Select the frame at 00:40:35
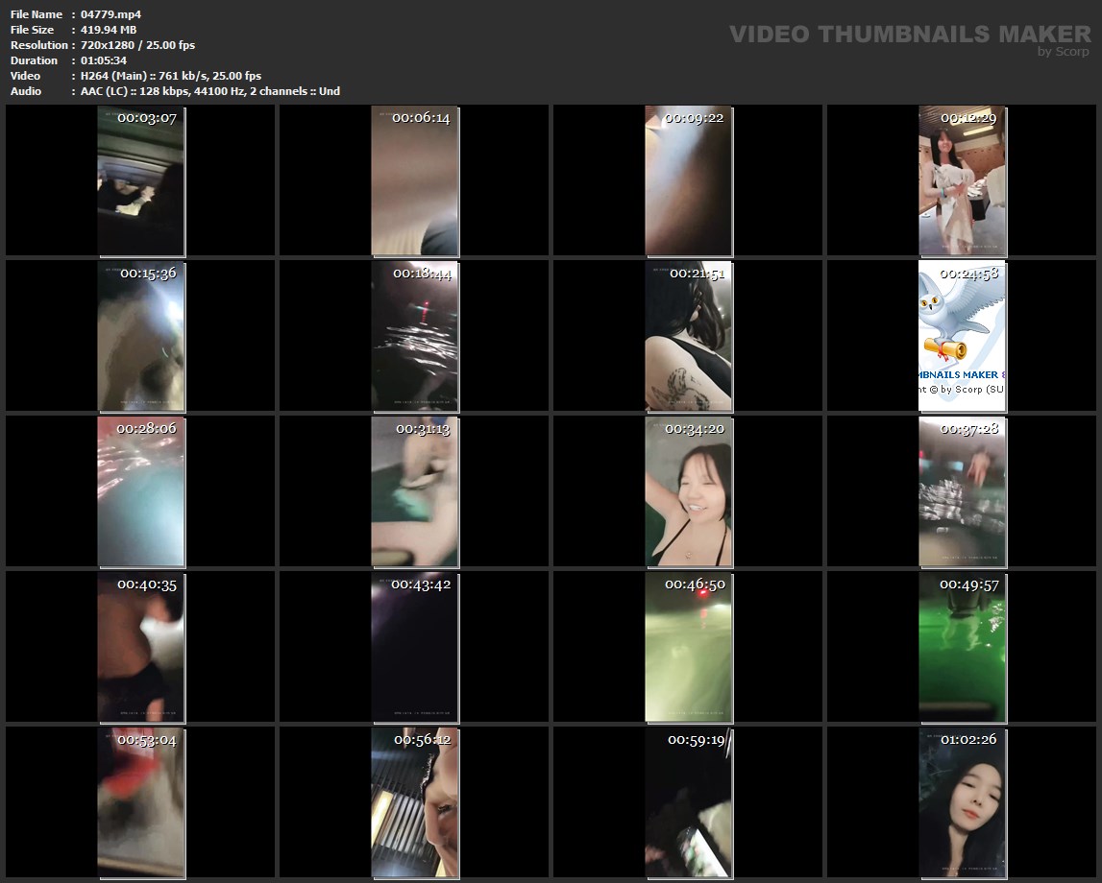 pos(140,647)
